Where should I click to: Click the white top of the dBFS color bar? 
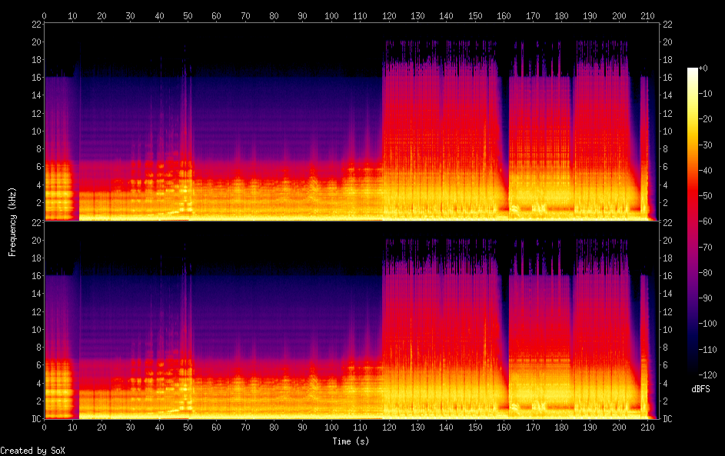(x=693, y=70)
